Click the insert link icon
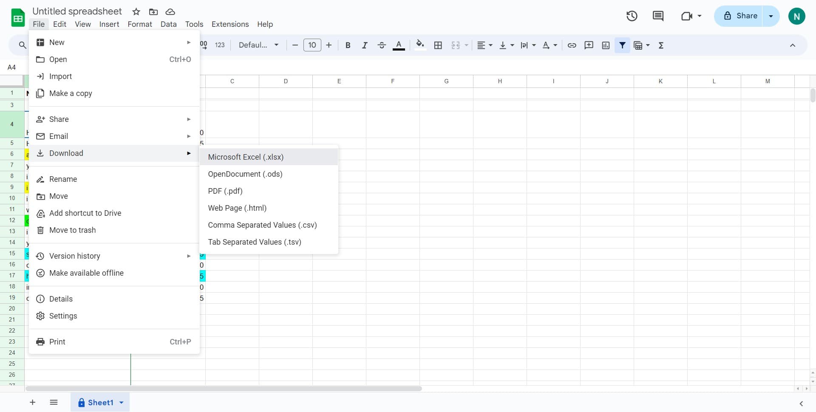816x412 pixels. 572,45
